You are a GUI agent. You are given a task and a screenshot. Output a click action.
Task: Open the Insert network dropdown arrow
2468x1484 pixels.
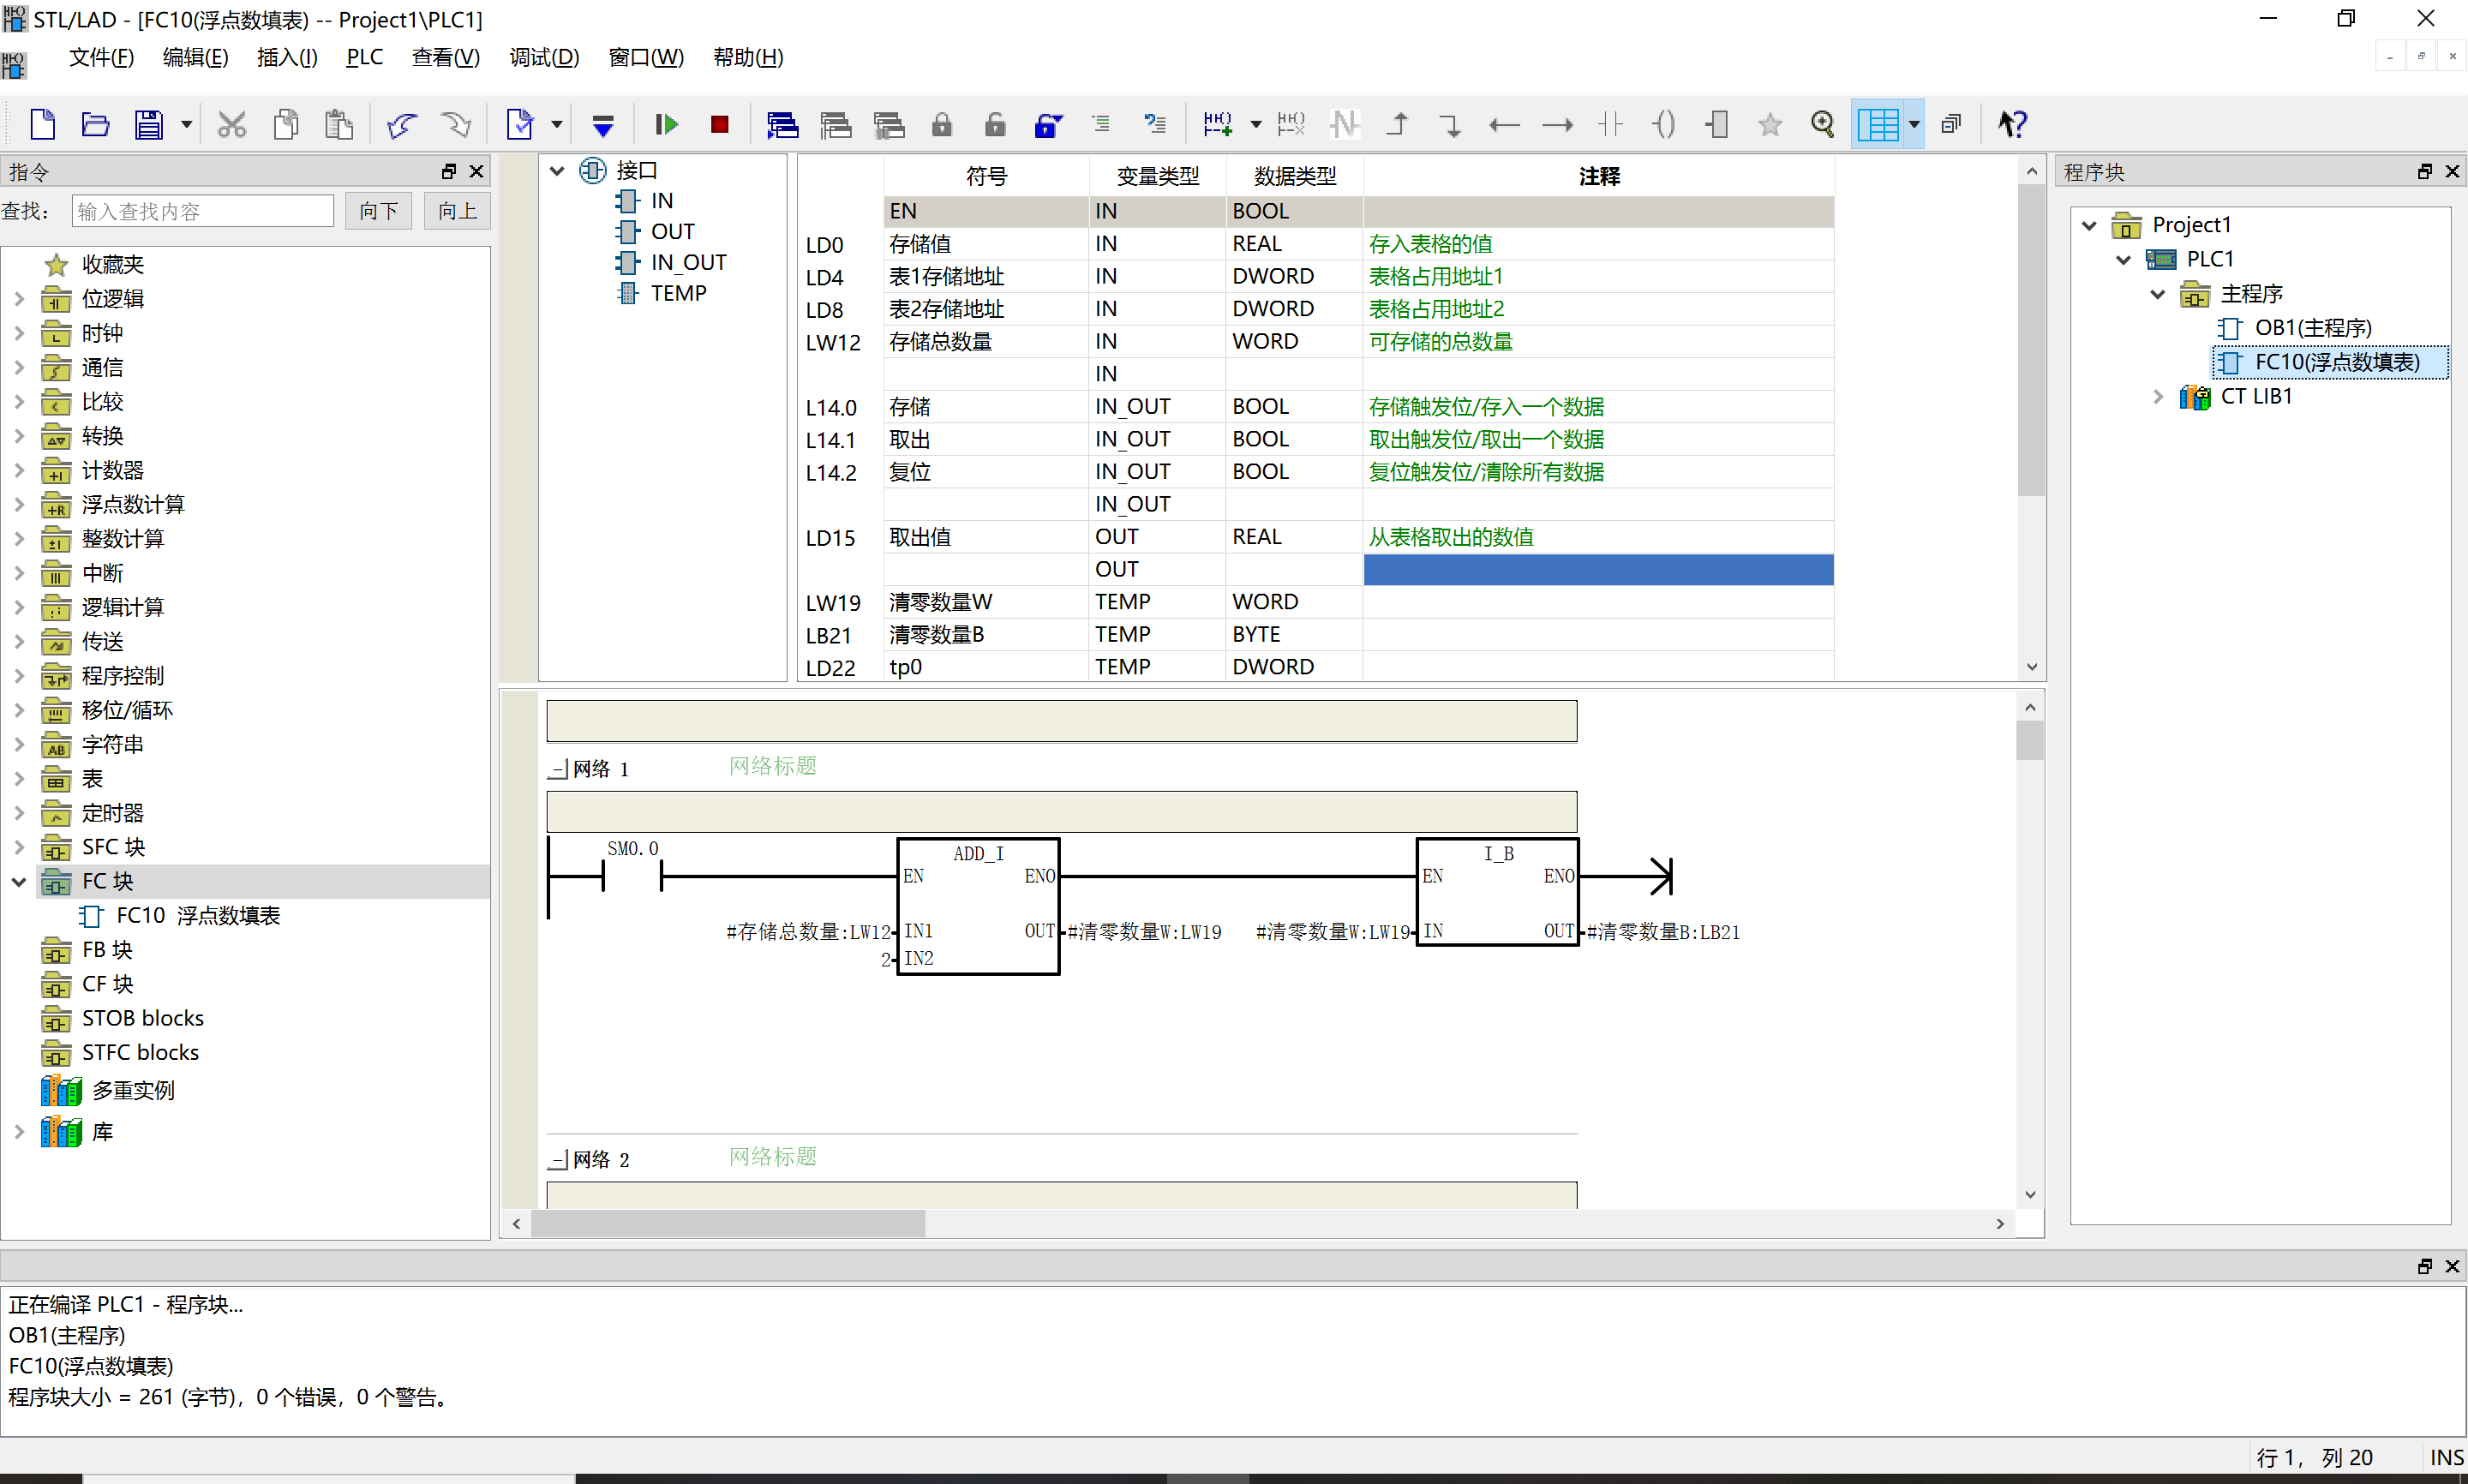tap(1256, 124)
